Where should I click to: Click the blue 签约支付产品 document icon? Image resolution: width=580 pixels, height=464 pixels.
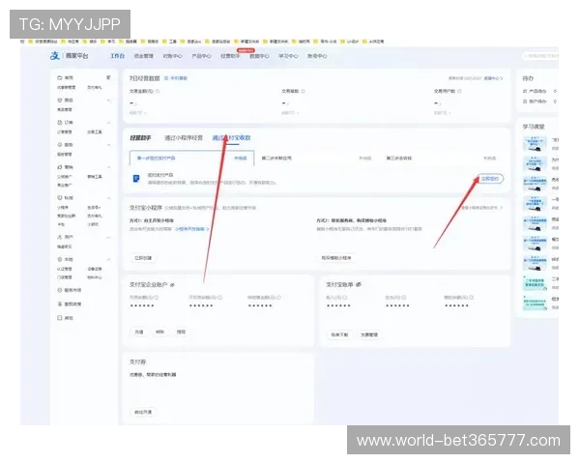(x=136, y=179)
